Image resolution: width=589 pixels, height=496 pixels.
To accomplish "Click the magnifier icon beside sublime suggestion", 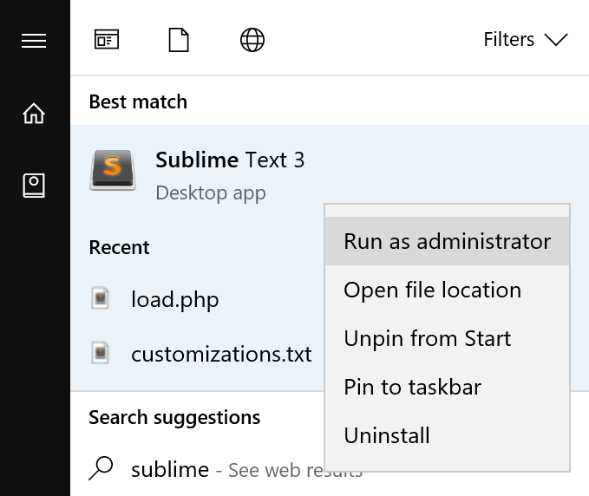I will tap(101, 468).
